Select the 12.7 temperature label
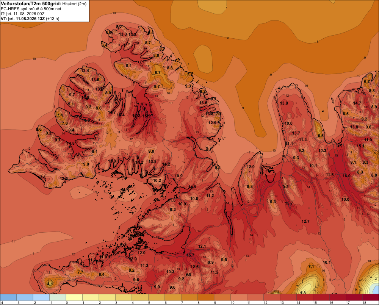379x305 pixels. click(x=305, y=221)
